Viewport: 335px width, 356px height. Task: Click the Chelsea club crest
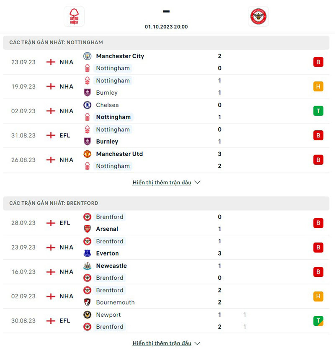[x=88, y=105]
